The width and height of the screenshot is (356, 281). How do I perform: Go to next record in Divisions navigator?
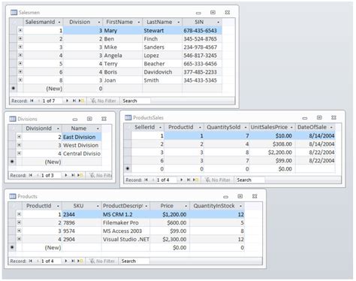pos(66,175)
